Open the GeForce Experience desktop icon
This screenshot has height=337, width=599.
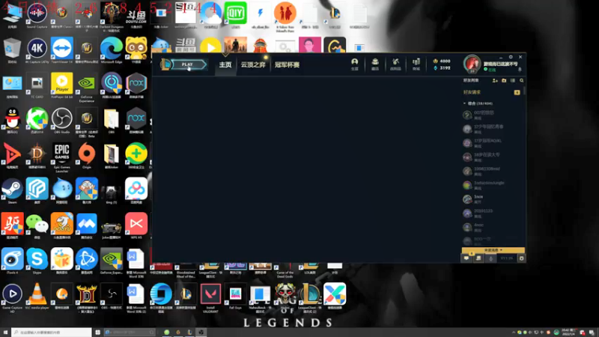click(x=87, y=88)
